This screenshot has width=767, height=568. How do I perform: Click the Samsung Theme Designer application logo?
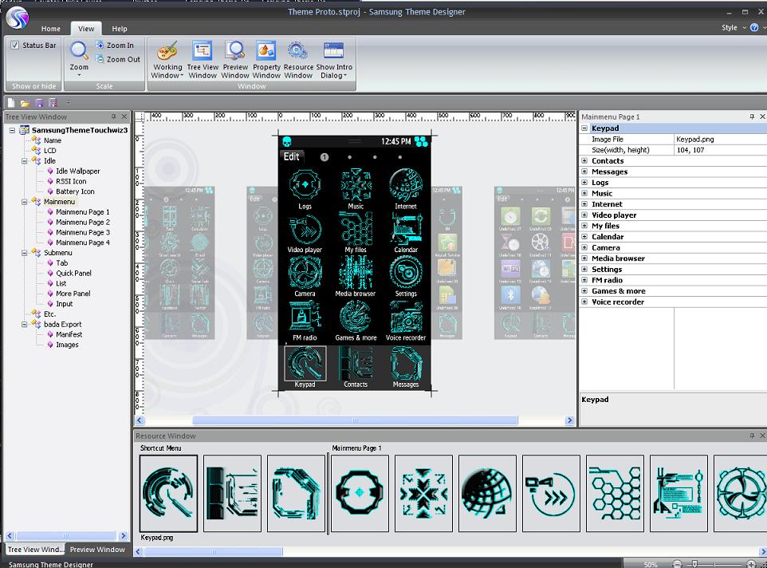pyautogui.click(x=18, y=18)
